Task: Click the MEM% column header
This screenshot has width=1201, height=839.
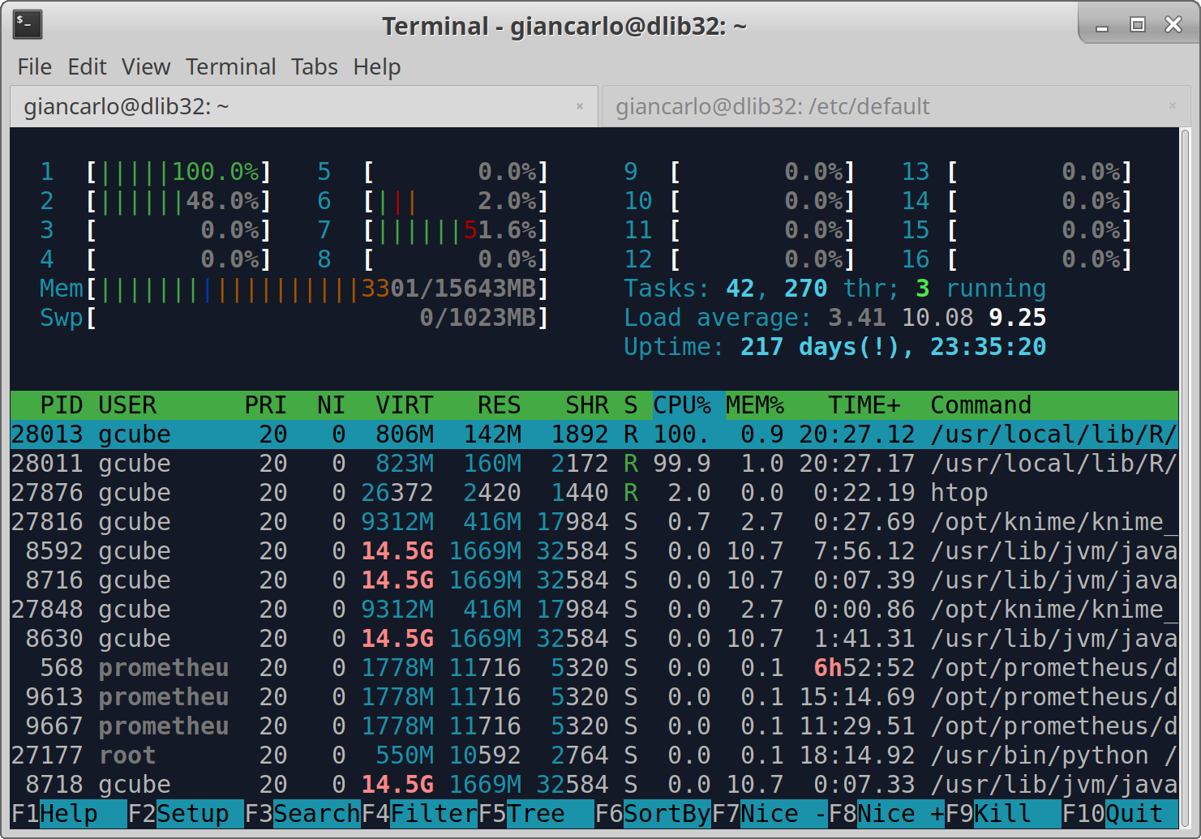Action: (x=754, y=405)
